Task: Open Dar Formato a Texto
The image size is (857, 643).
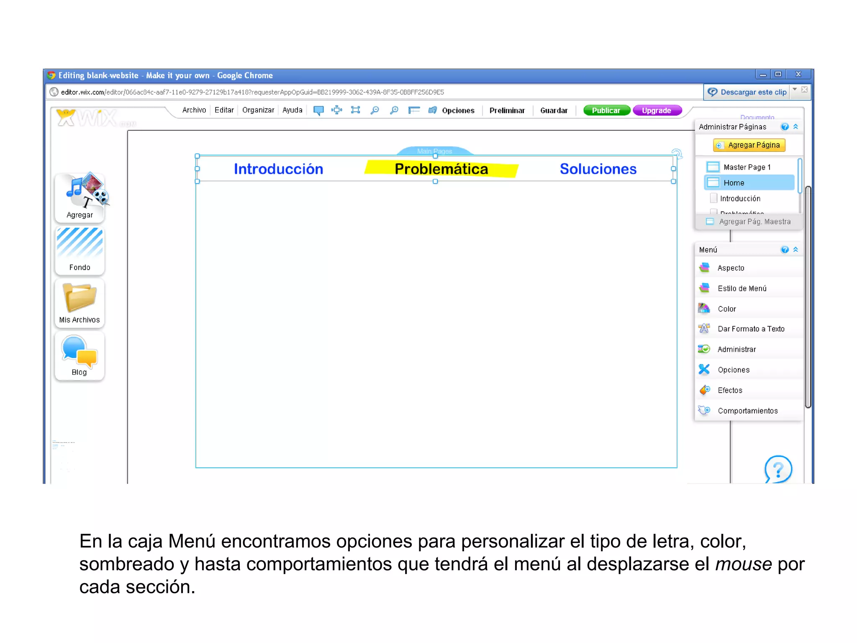Action: (x=749, y=329)
